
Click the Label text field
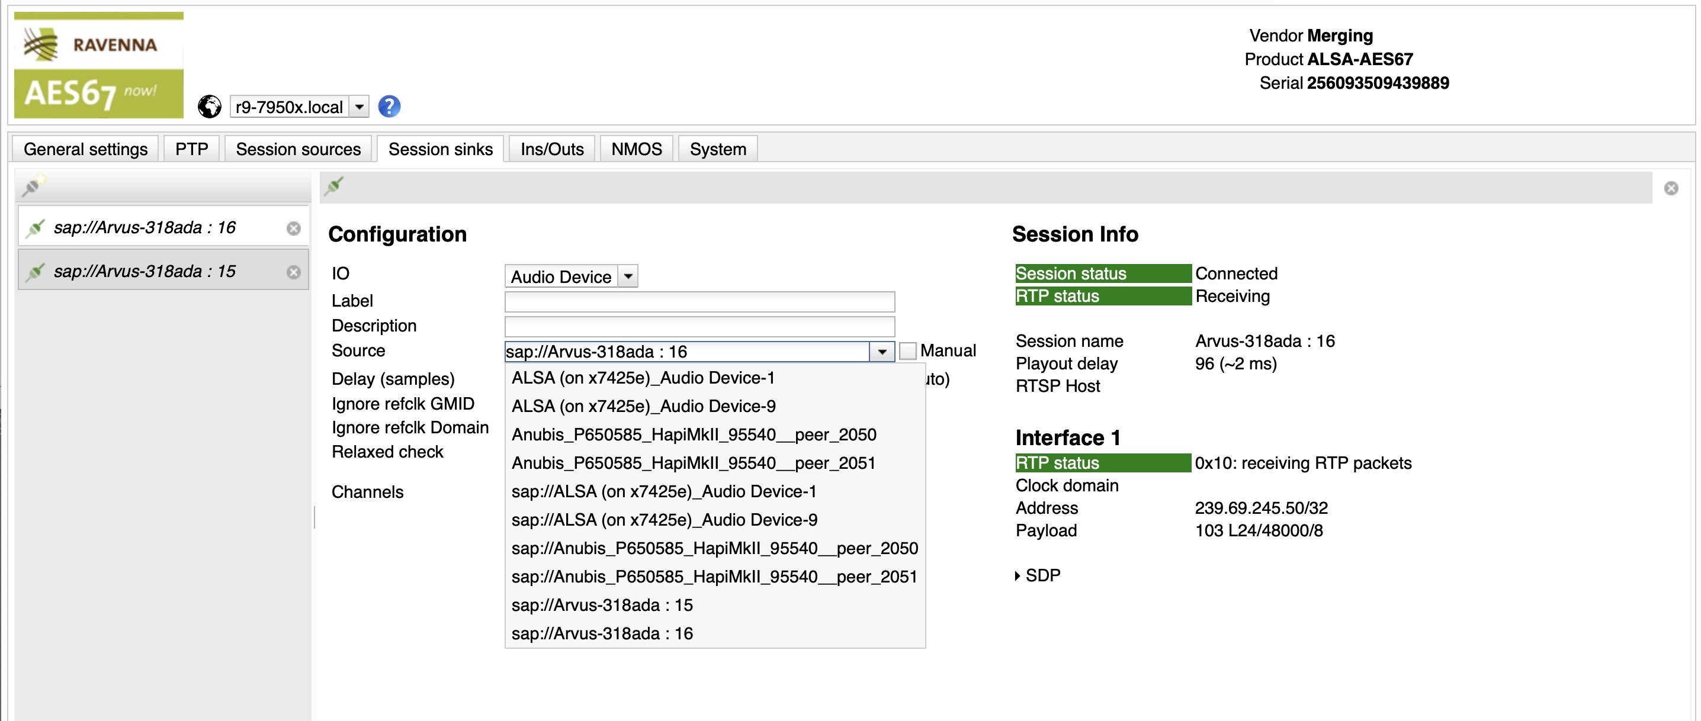699,302
